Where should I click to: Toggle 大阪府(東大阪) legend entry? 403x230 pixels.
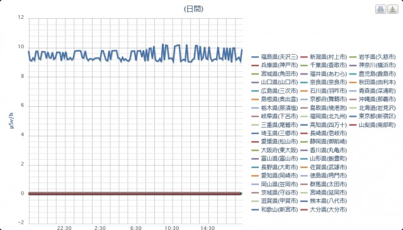(x=275, y=150)
